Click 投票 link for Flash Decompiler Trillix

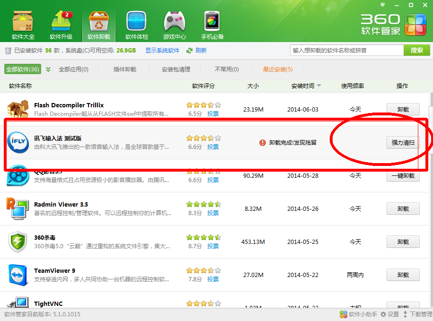tap(213, 113)
